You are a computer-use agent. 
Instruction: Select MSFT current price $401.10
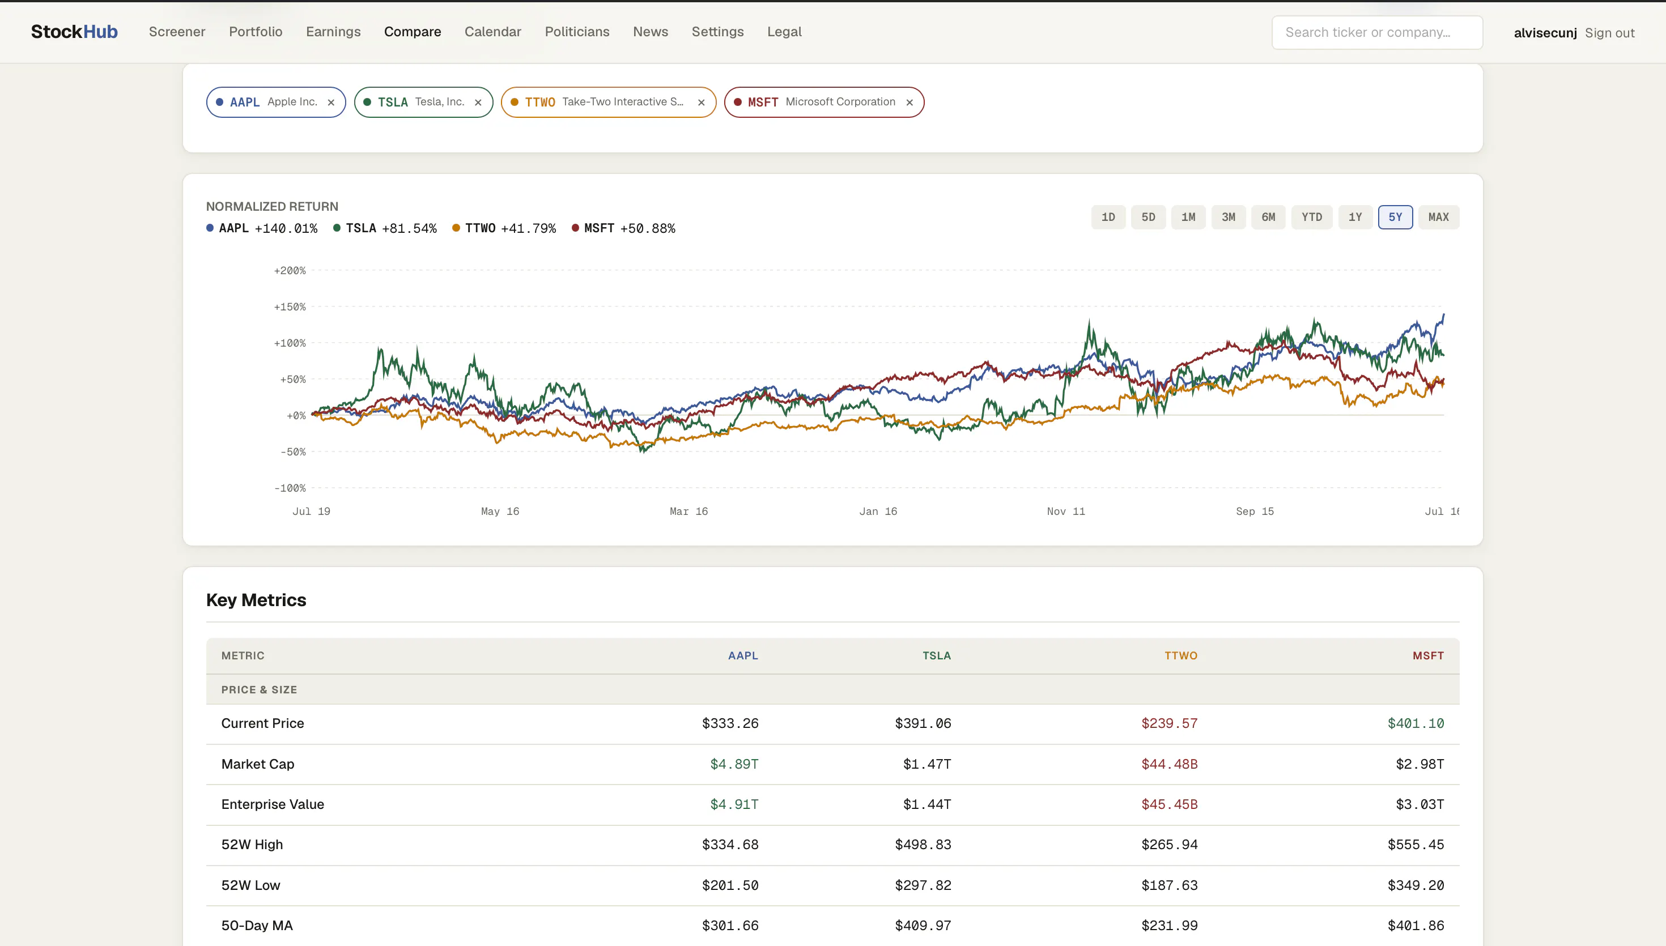(x=1416, y=724)
